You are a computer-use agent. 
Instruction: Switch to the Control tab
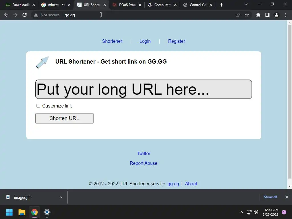(x=197, y=5)
